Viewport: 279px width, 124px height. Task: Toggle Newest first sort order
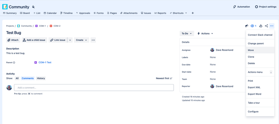point(164,78)
